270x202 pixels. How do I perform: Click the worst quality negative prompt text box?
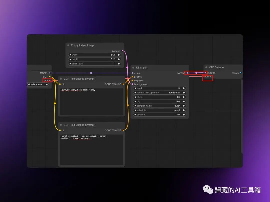click(91, 150)
